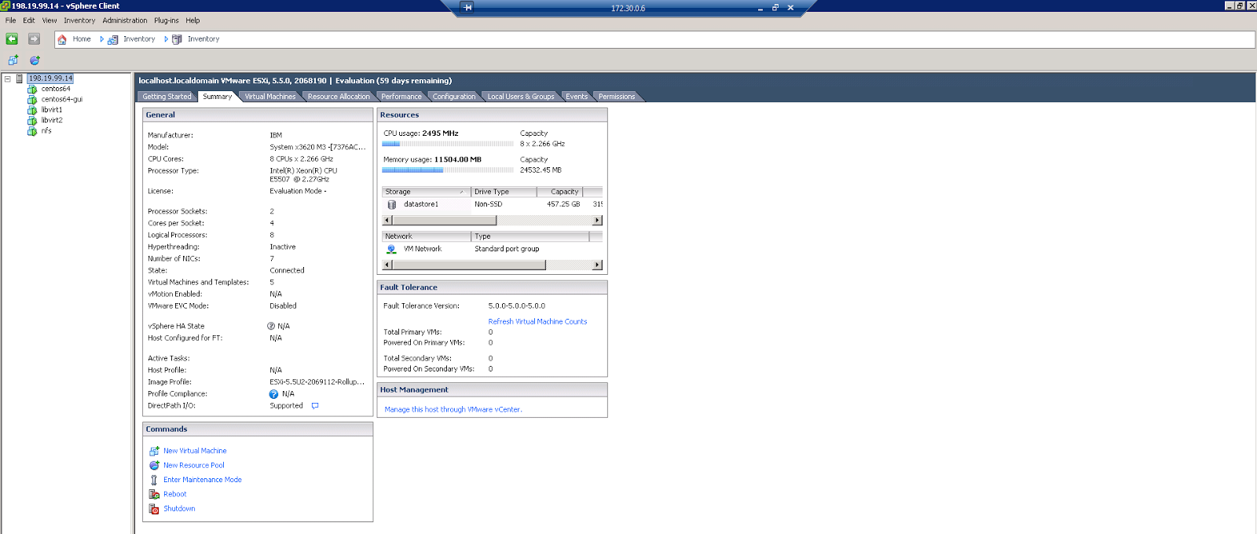Click the vSphere HA State help icon
The height and width of the screenshot is (534, 1257).
(x=271, y=326)
